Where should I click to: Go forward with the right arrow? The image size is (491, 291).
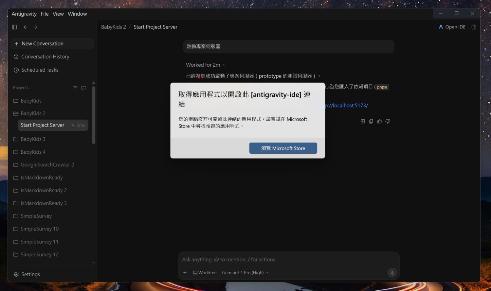(x=35, y=27)
